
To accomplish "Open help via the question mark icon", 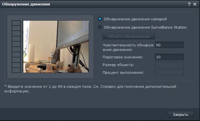I will (189, 4).
